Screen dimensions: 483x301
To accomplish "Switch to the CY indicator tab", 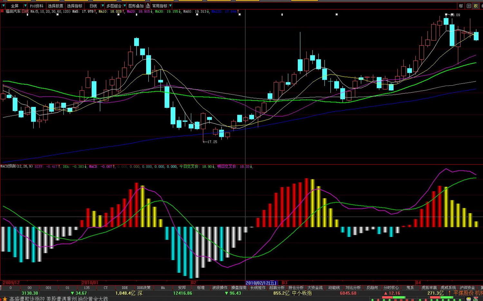I will tap(106, 288).
